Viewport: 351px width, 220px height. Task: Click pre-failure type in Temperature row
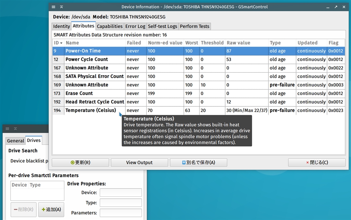coord(282,110)
